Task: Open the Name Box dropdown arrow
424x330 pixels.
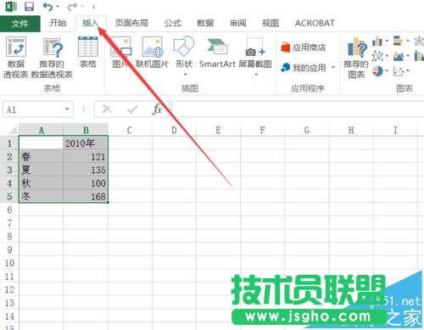Action: (x=67, y=109)
